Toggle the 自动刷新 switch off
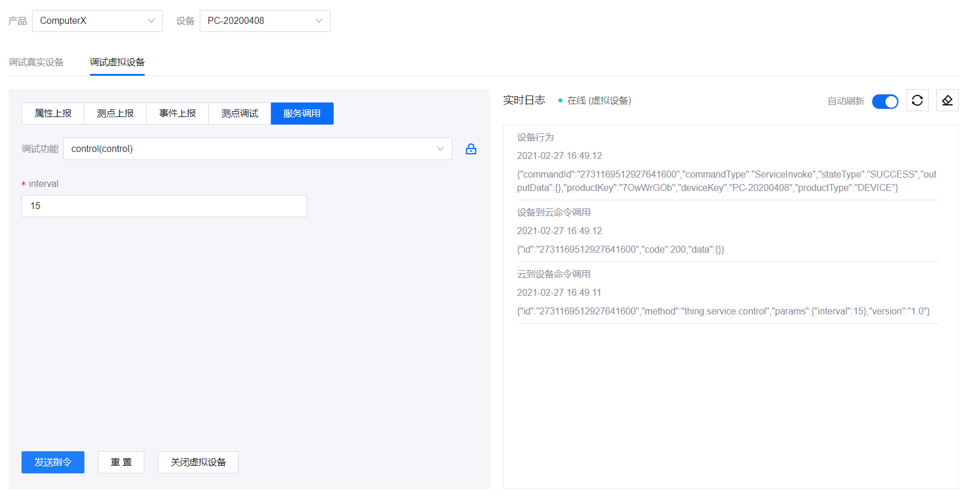This screenshot has width=970, height=499. coord(885,101)
